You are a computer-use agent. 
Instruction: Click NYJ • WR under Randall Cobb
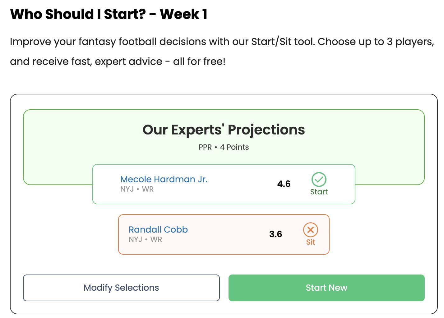(145, 239)
